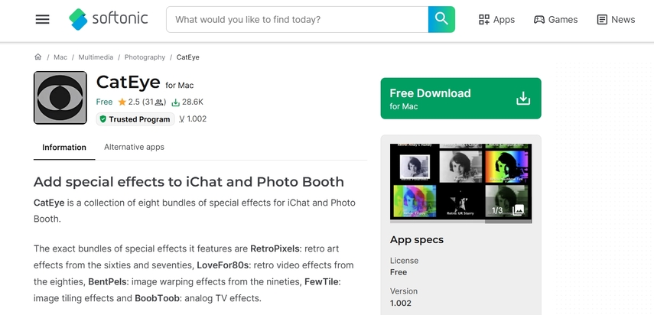Click the CatEye app icon
The width and height of the screenshot is (654, 315).
[x=60, y=98]
